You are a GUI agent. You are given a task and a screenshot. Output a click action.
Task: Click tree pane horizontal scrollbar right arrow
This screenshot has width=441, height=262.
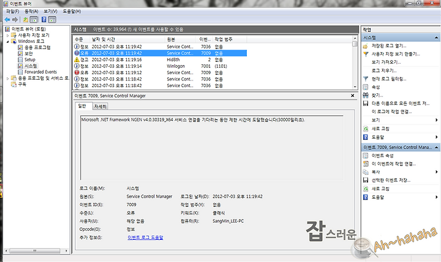[x=66, y=250]
